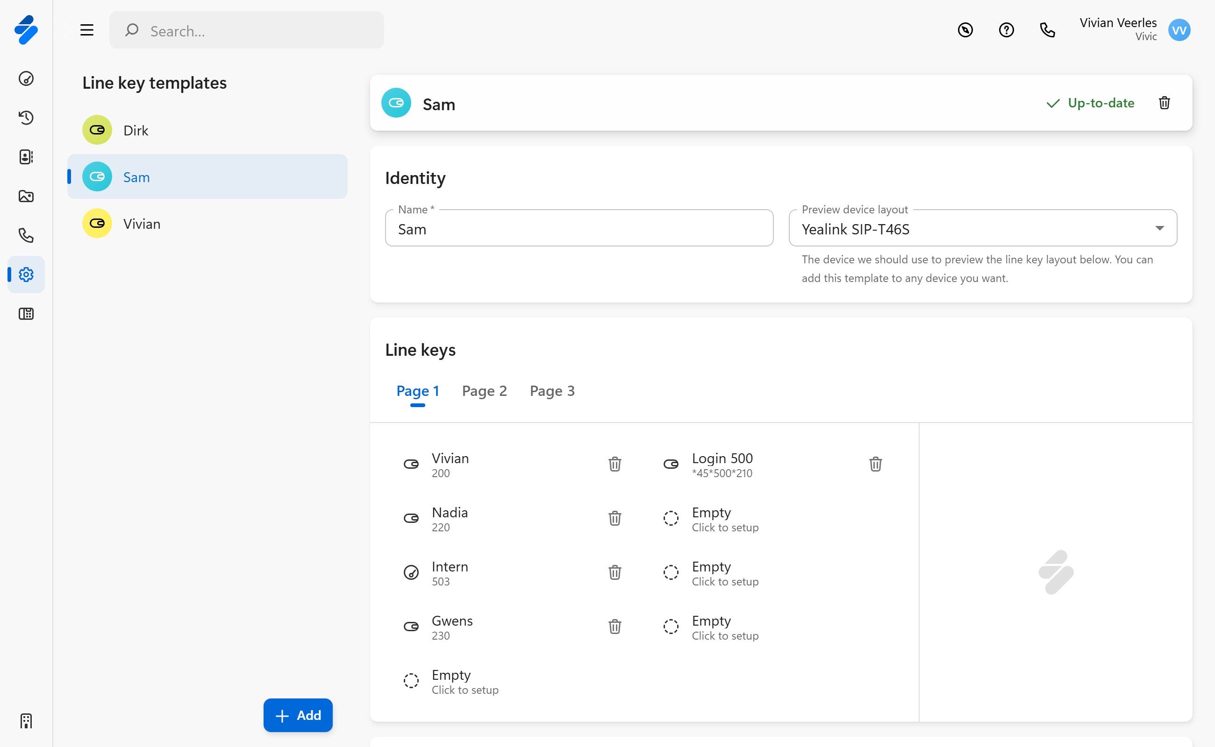The image size is (1215, 747).
Task: Toggle the hamburger navigation menu
Action: coord(87,30)
